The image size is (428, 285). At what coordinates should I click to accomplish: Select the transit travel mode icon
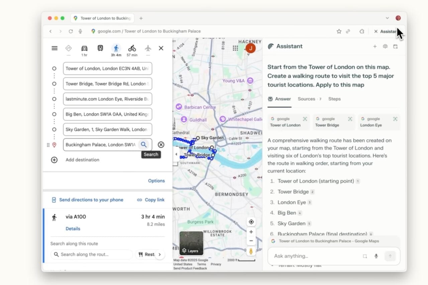point(100,48)
